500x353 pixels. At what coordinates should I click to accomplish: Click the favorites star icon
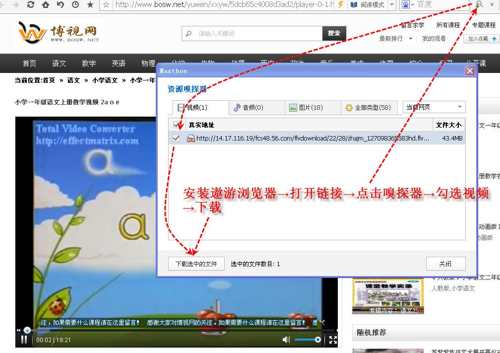(x=90, y=5)
